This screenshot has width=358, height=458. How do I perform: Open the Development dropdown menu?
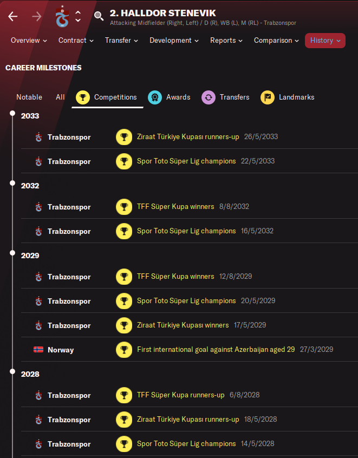tap(174, 41)
